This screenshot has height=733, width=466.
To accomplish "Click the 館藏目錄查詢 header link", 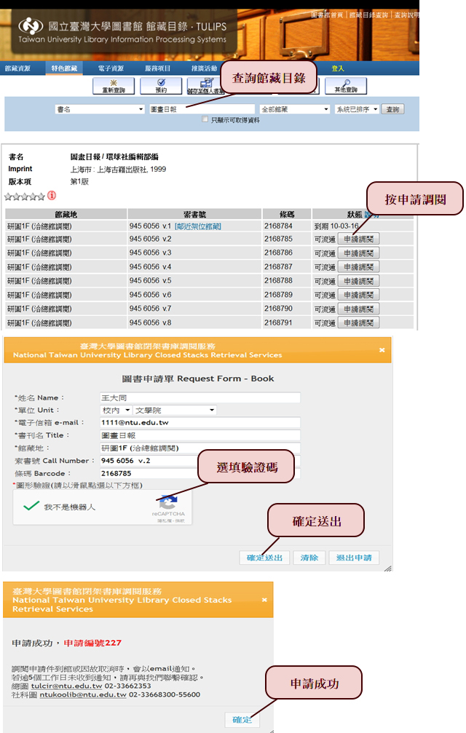I will (368, 15).
